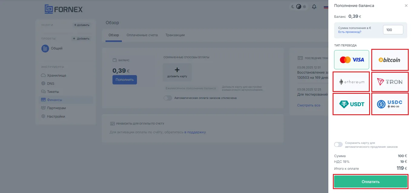
Task: Click the green Оплатить button
Action: tap(371, 182)
